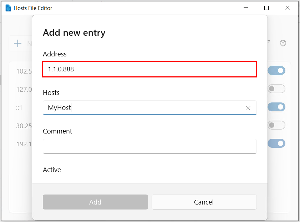
Task: Enable the toggle for the 127.0 host entry
Action: pos(276,89)
